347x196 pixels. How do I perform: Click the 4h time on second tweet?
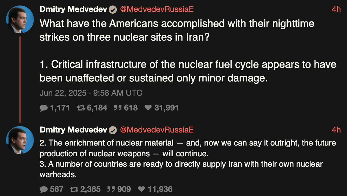click(x=336, y=130)
